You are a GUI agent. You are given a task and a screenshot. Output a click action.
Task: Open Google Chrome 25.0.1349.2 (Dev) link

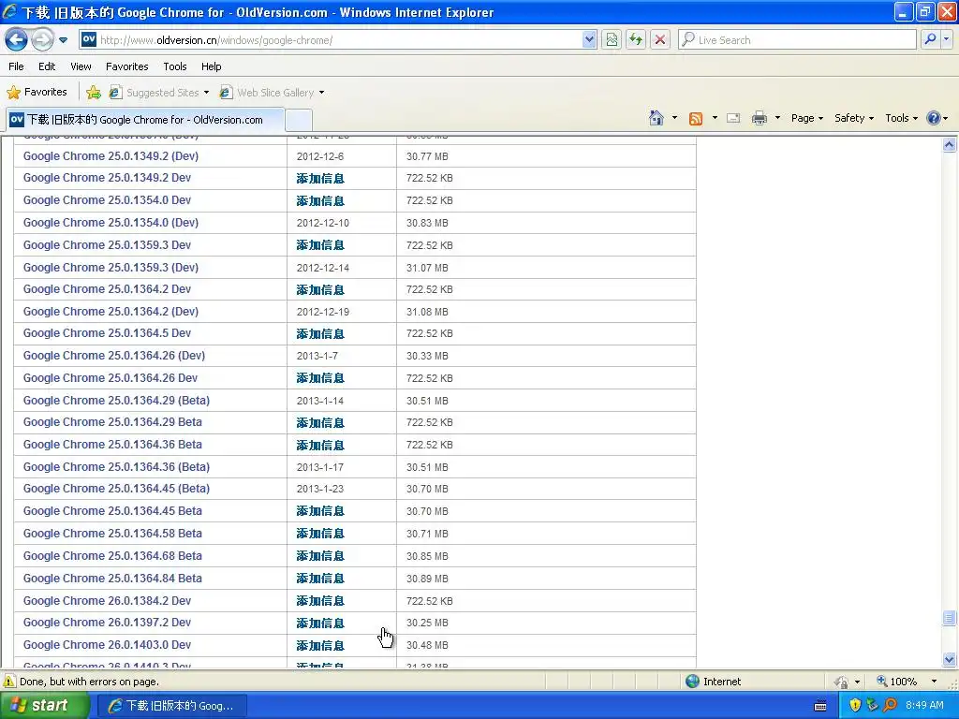coord(111,156)
